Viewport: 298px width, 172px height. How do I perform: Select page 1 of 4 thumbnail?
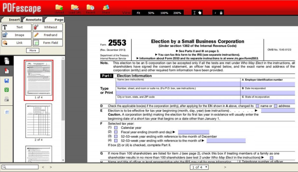point(38,78)
